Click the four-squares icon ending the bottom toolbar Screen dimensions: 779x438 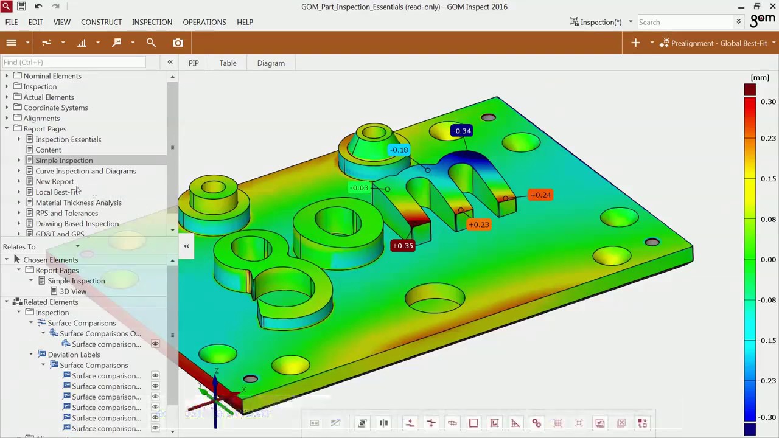642,423
